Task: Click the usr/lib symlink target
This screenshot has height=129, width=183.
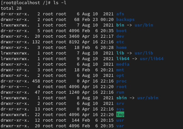Action: 144,53
